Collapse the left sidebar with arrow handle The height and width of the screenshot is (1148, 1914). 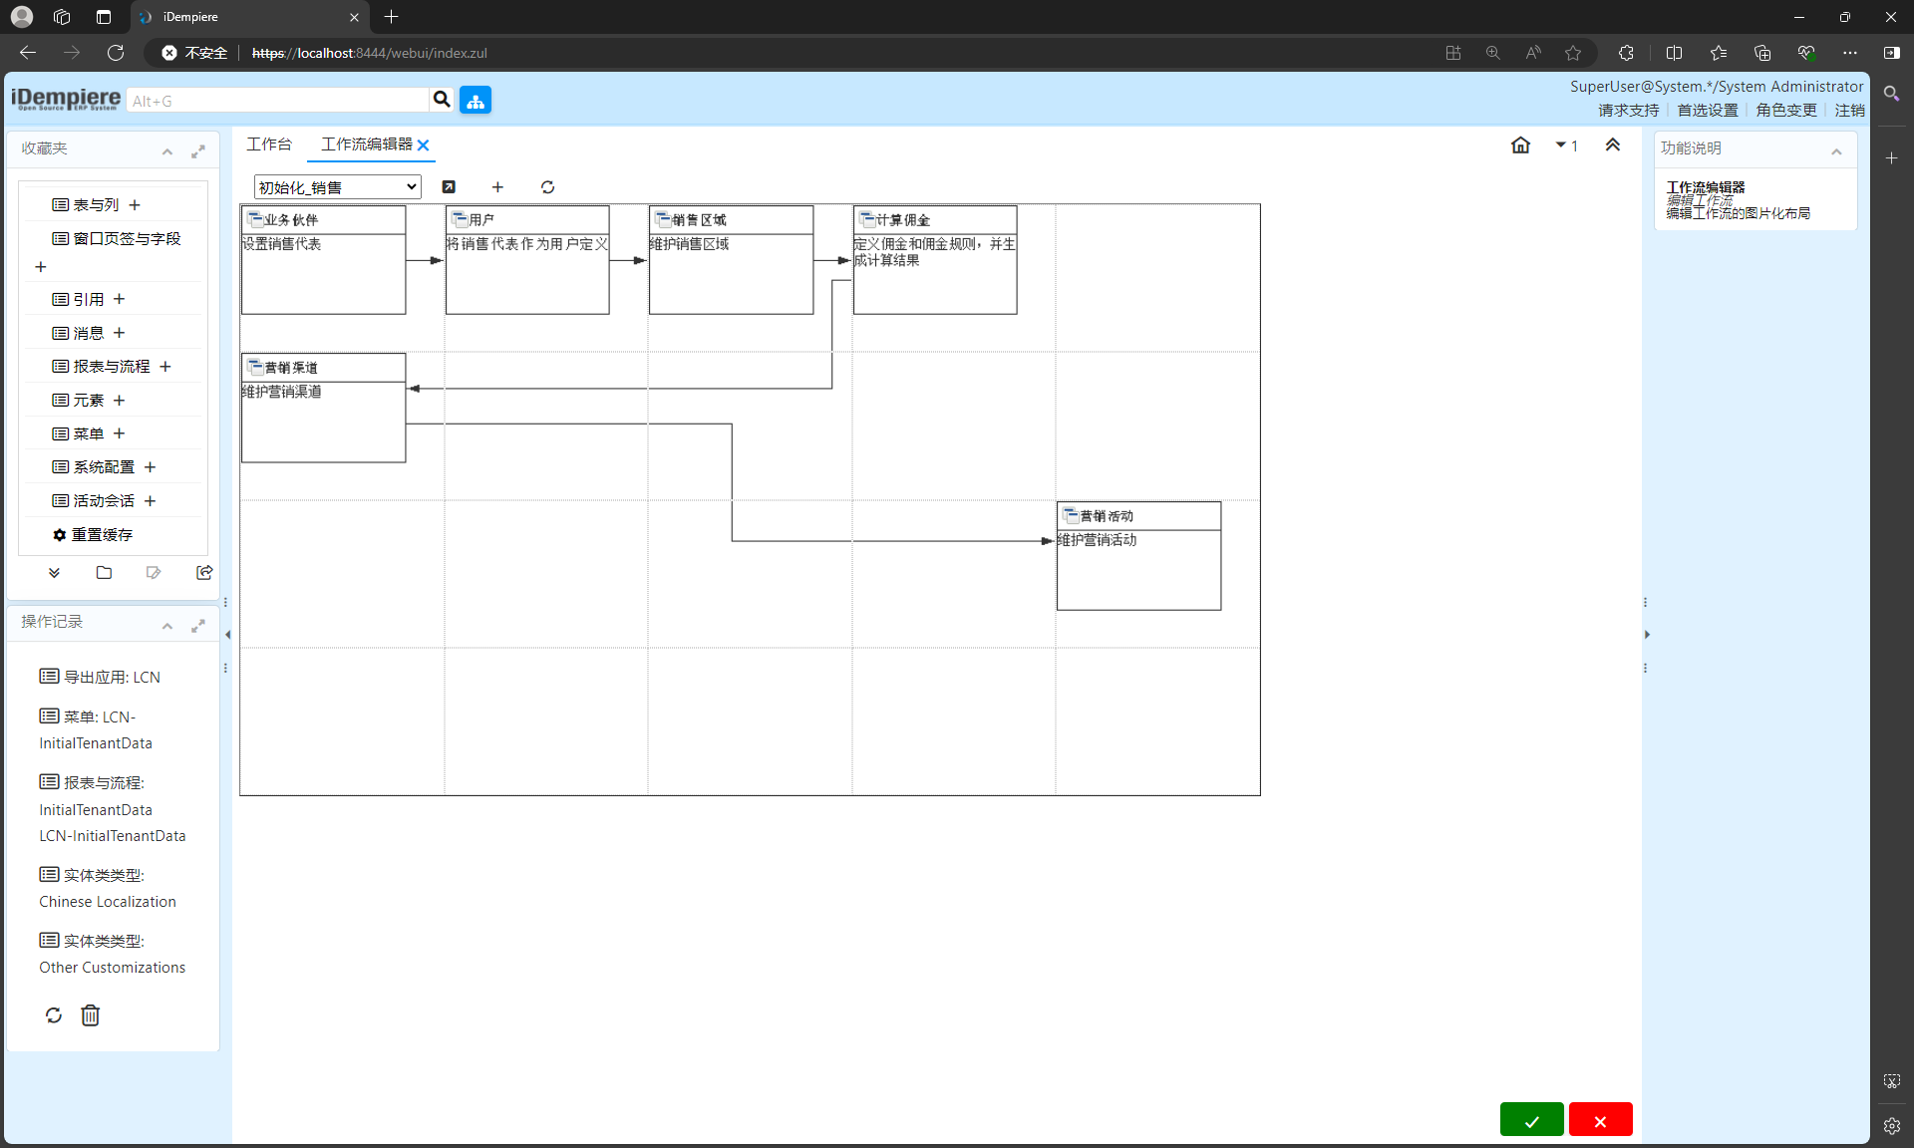(227, 635)
